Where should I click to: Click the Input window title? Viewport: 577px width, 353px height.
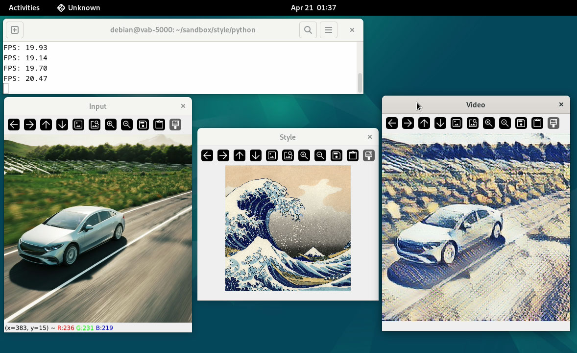[x=97, y=106]
